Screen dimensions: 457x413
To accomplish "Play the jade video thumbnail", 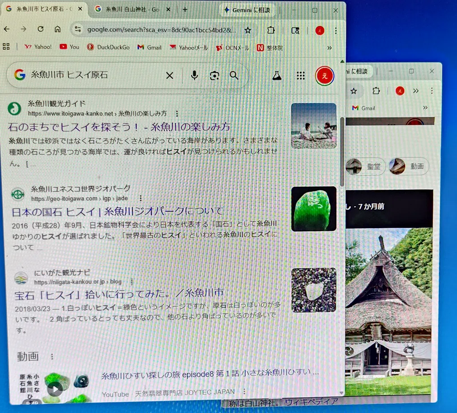I will click(55, 388).
